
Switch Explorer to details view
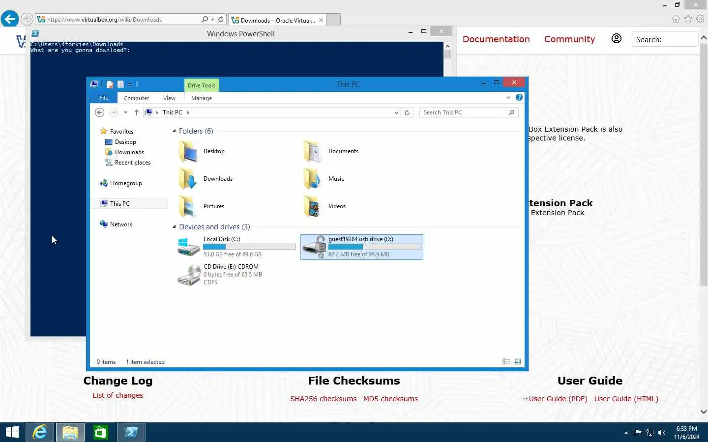[x=506, y=361]
